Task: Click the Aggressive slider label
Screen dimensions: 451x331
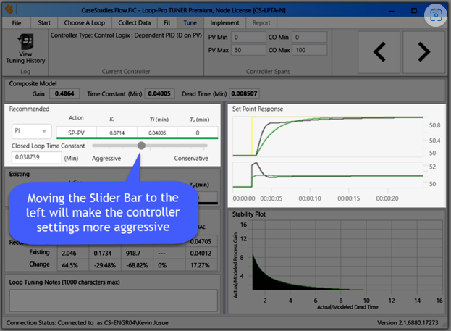Action: coord(106,159)
